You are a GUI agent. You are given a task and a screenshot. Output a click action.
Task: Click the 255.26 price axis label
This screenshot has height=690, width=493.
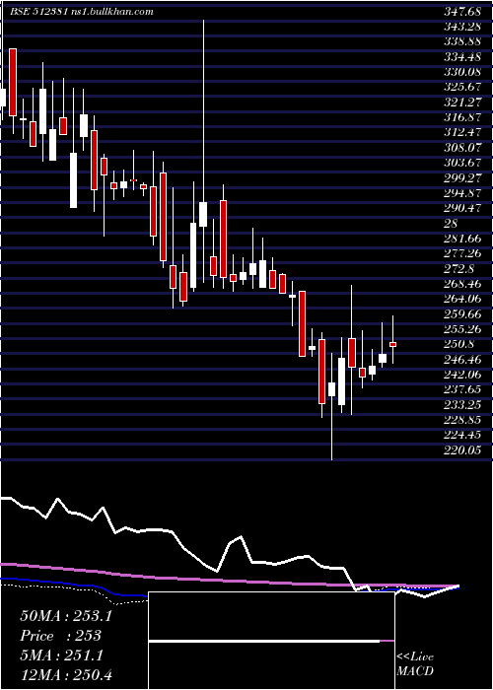click(x=461, y=329)
